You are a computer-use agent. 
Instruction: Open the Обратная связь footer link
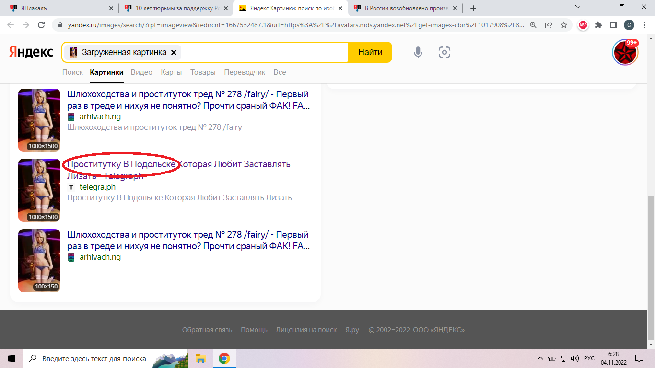point(207,330)
